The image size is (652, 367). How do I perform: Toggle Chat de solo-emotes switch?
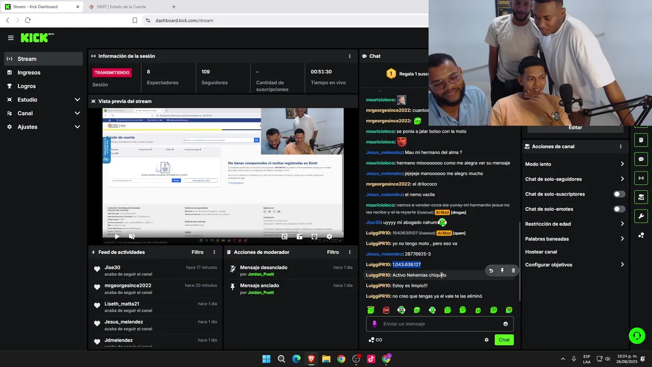[x=619, y=209]
